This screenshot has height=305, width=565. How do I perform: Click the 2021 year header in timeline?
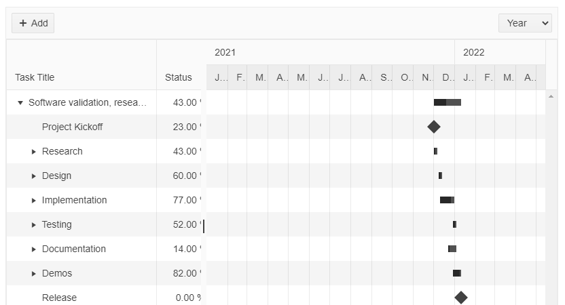click(x=225, y=52)
